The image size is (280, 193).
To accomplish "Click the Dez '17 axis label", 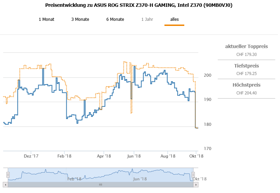I will [31, 156].
